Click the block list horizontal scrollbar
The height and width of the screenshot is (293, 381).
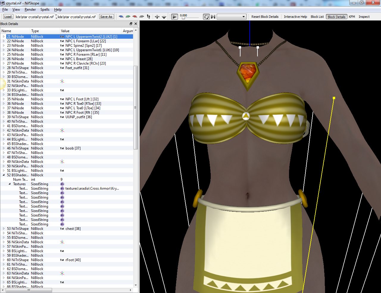29,290
